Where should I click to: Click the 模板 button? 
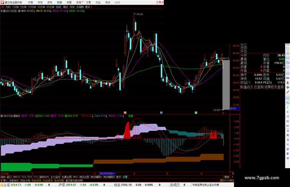227,177
